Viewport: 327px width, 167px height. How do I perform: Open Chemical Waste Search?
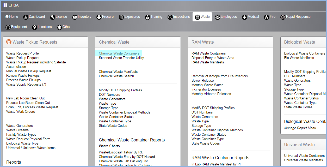point(116,76)
